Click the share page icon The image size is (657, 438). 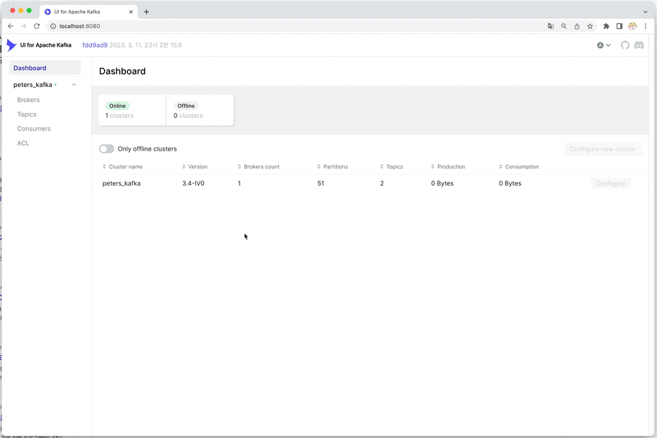point(577,26)
